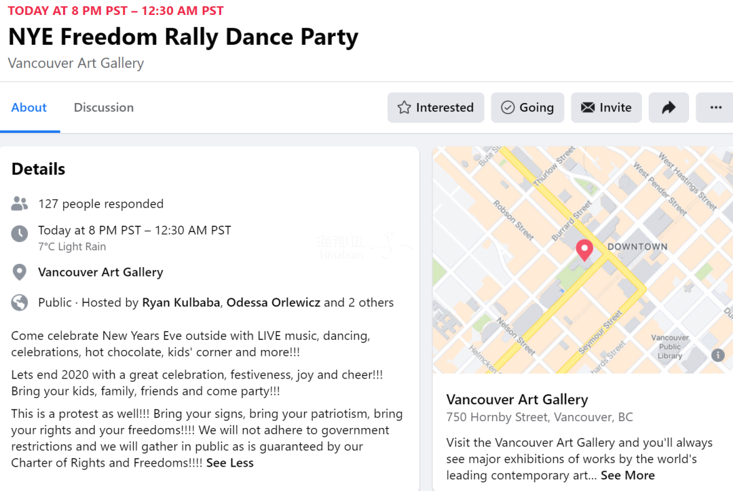The image size is (733, 491).
Task: Open host Ryan Kulbaba's profile
Action: [181, 302]
